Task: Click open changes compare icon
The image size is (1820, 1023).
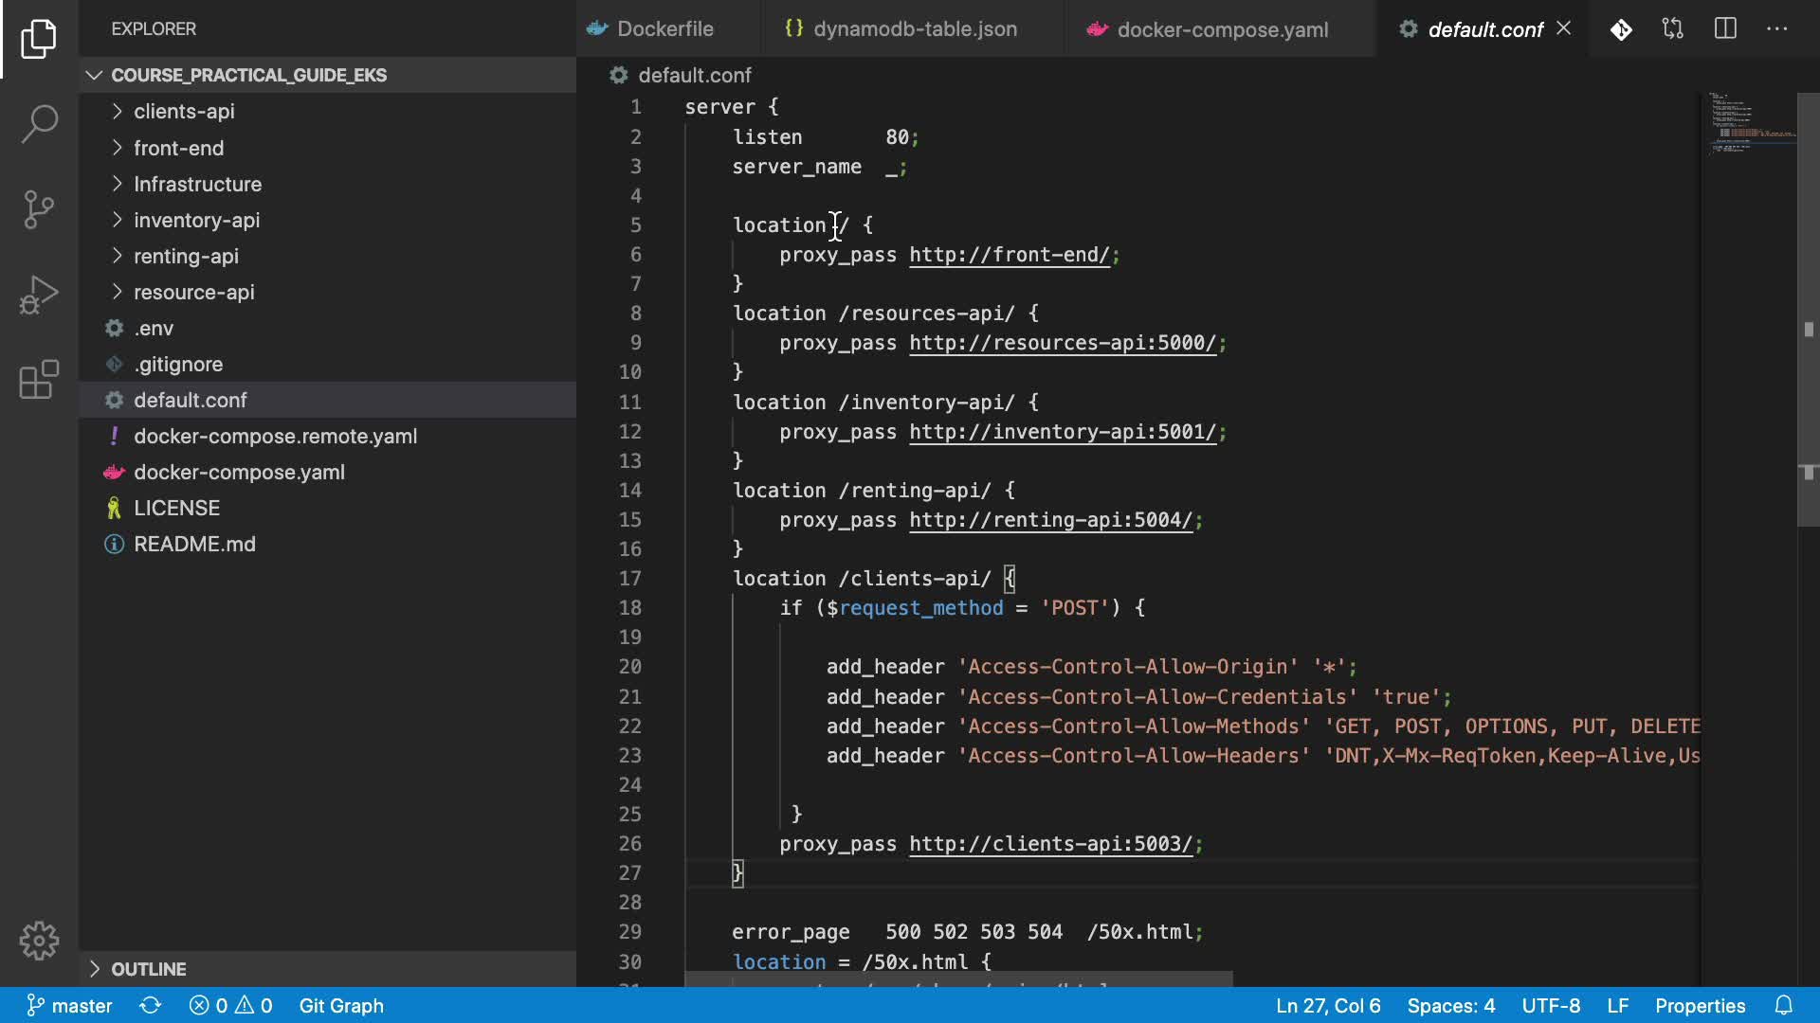Action: [x=1673, y=29]
